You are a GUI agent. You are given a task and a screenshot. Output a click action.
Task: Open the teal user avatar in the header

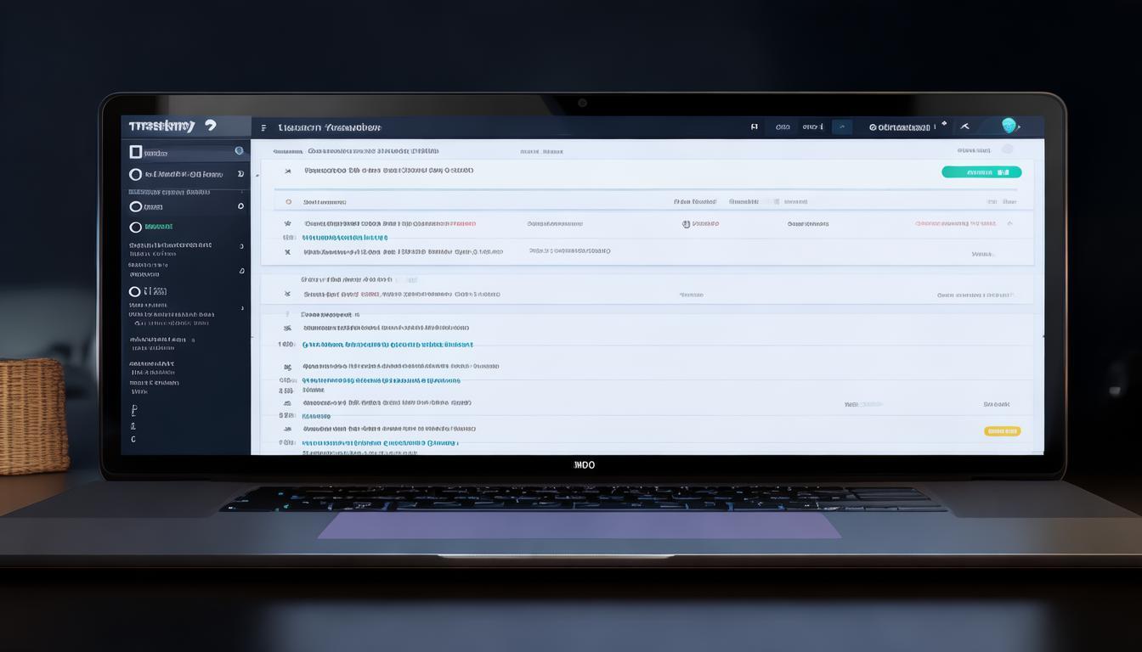pos(1009,126)
